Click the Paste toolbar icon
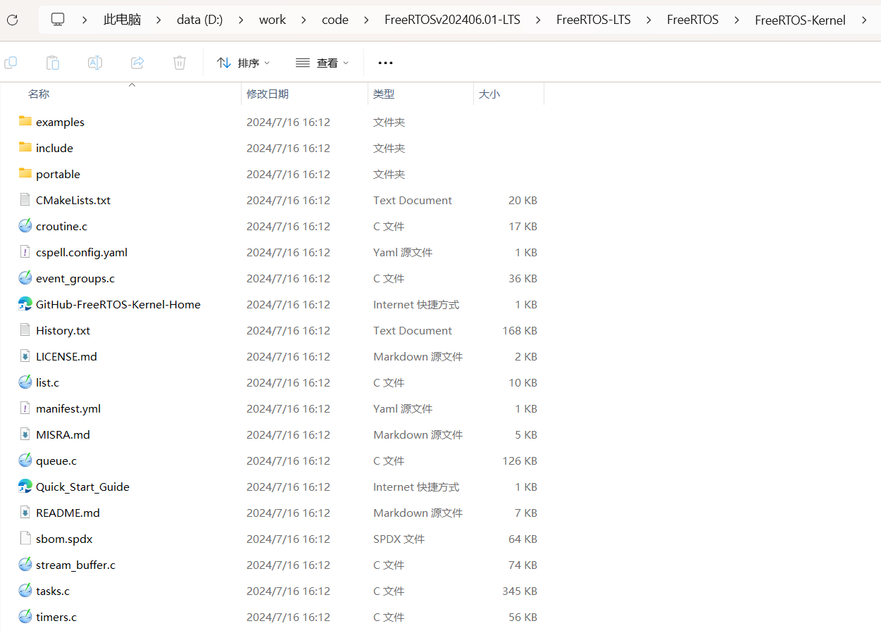The height and width of the screenshot is (633, 881). pos(53,63)
